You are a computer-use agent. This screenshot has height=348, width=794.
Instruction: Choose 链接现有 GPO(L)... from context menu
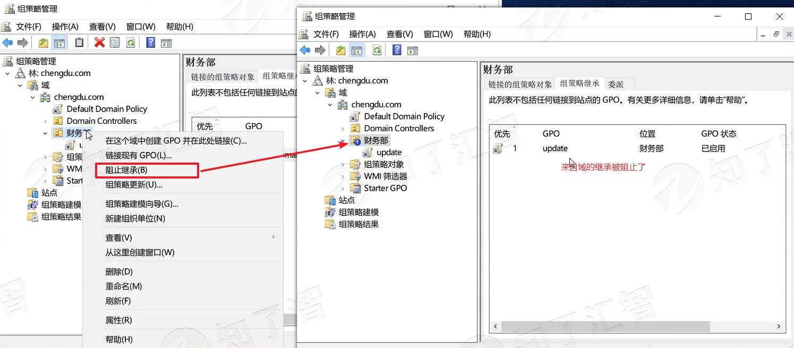(x=139, y=155)
